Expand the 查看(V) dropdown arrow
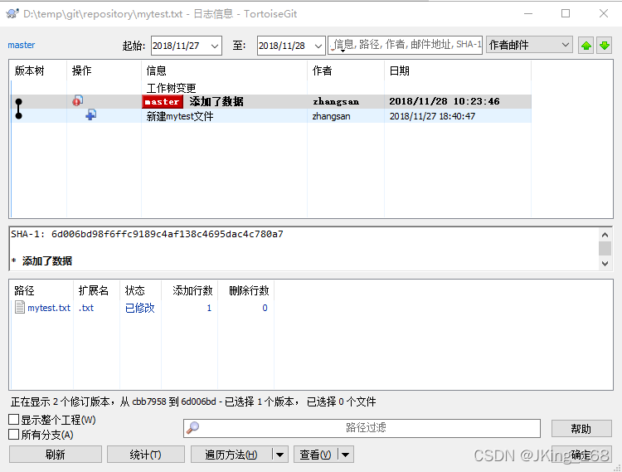Image resolution: width=622 pixels, height=472 pixels. tap(346, 455)
